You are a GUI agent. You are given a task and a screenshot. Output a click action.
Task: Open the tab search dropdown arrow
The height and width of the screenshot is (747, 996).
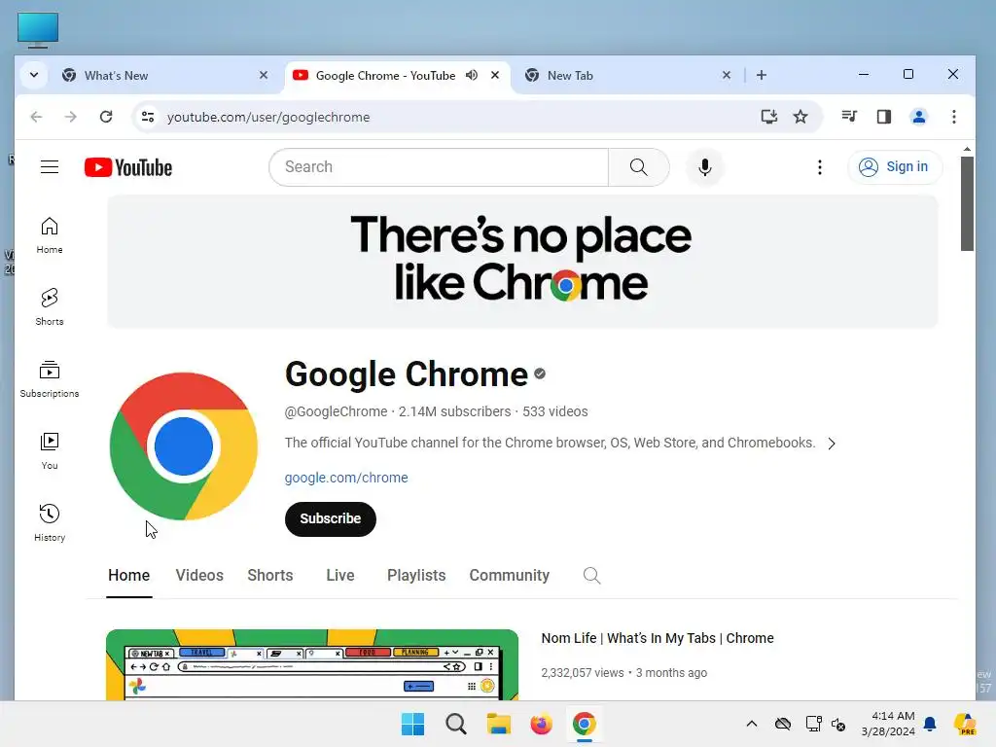click(34, 75)
